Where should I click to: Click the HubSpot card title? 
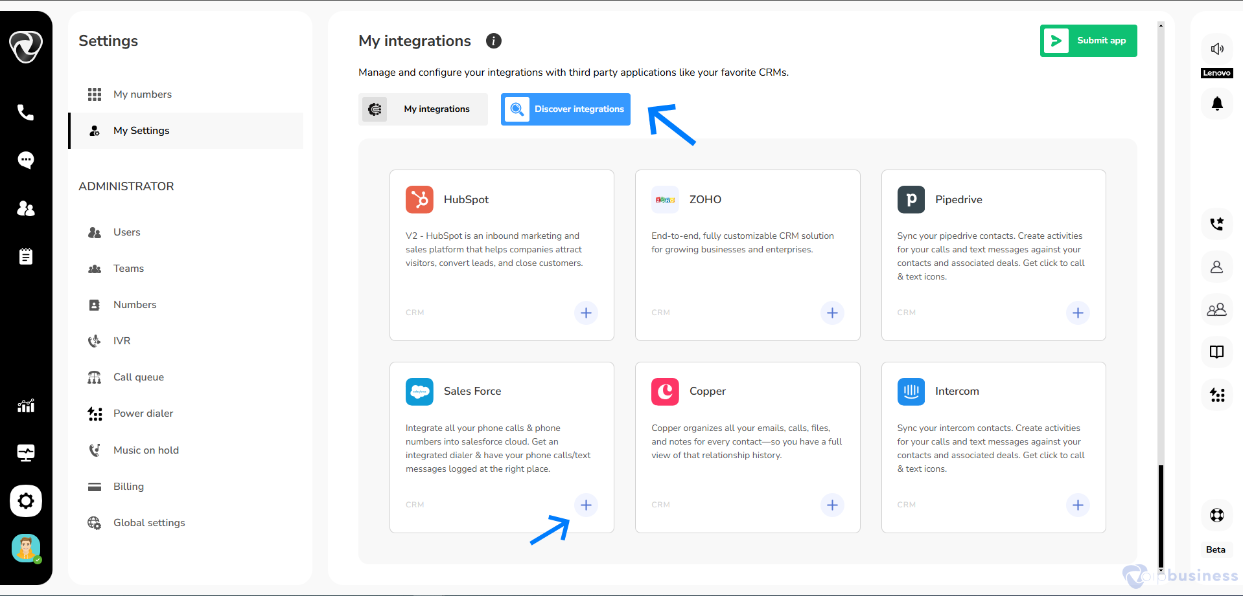466,200
